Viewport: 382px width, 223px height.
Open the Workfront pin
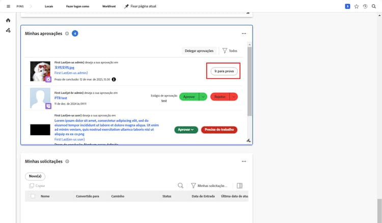(109, 6)
